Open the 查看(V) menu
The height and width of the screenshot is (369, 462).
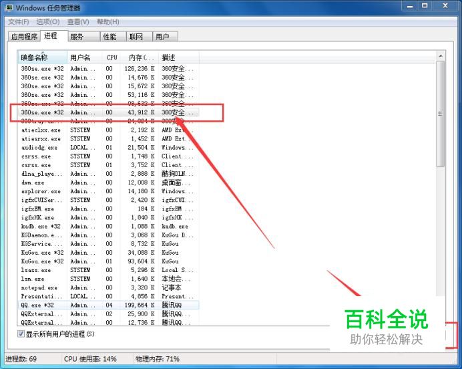pos(78,21)
